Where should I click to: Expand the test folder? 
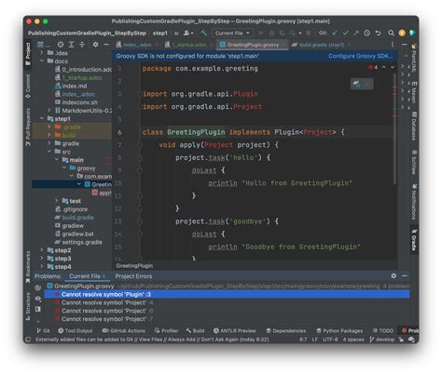pyautogui.click(x=57, y=201)
